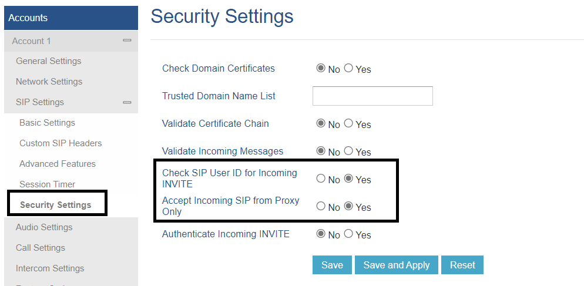Set Check SIP User ID to No

[321, 179]
